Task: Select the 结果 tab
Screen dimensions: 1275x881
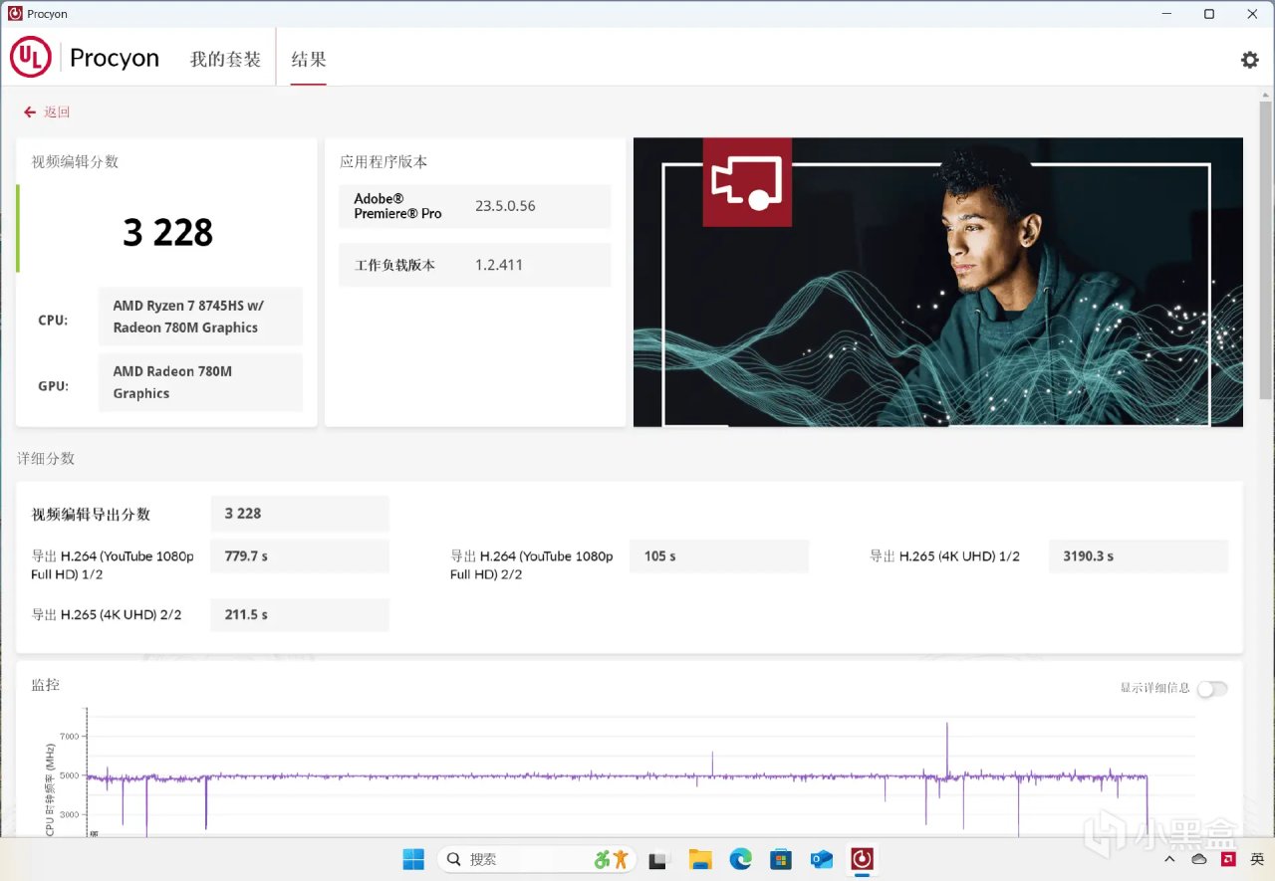Action: click(x=309, y=59)
